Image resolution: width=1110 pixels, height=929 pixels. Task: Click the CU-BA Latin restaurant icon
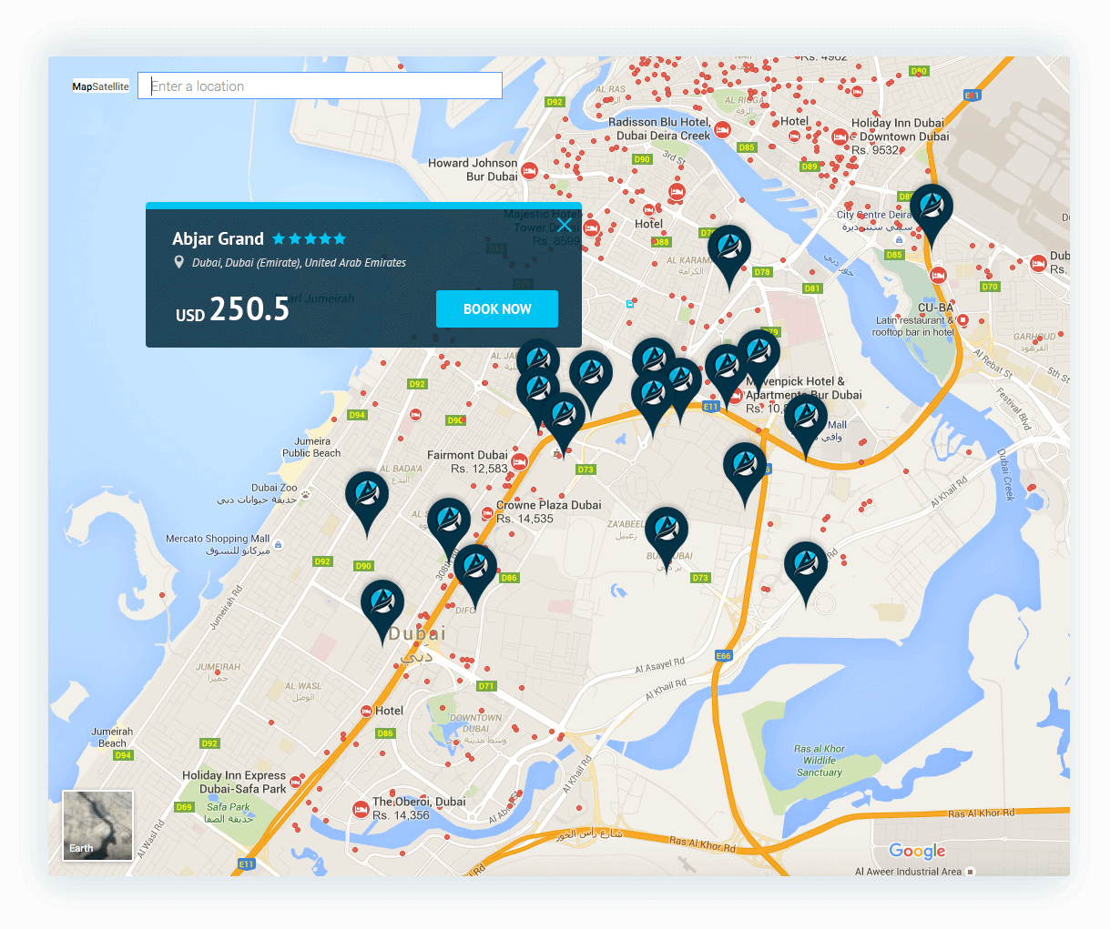962,320
